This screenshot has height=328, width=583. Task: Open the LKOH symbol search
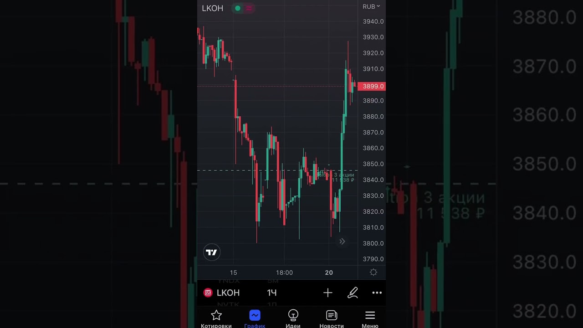click(228, 292)
